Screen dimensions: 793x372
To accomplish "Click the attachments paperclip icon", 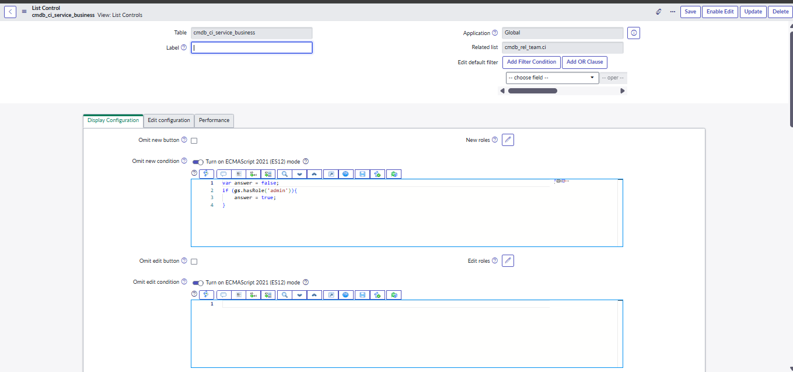I will 658,12.
